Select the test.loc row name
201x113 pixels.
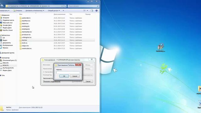click(x=24, y=40)
